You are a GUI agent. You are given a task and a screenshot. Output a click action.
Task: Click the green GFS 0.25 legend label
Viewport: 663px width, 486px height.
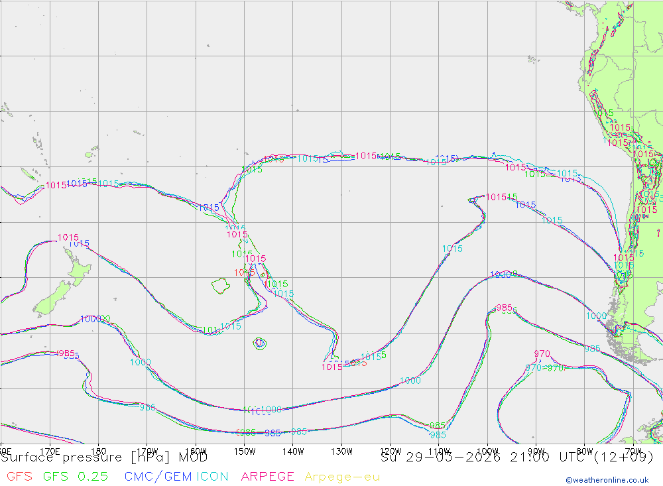[x=76, y=476]
